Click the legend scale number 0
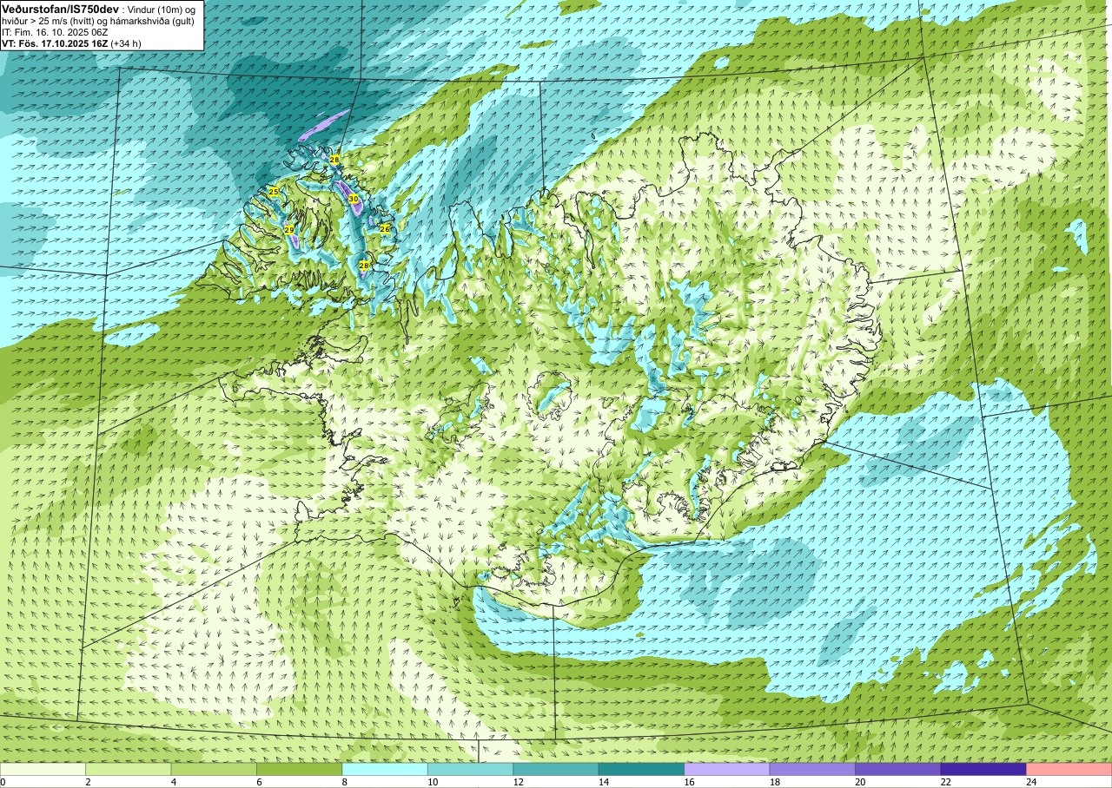The image size is (1112, 788). 3,782
